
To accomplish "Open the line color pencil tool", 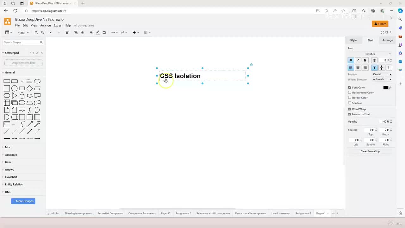I will coord(98,33).
